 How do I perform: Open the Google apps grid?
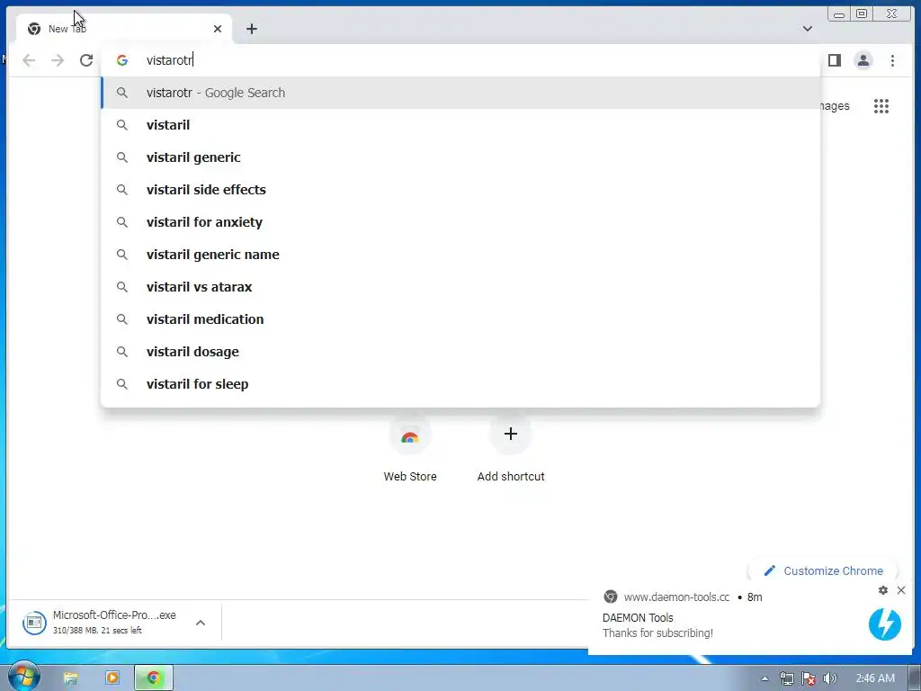tap(881, 106)
